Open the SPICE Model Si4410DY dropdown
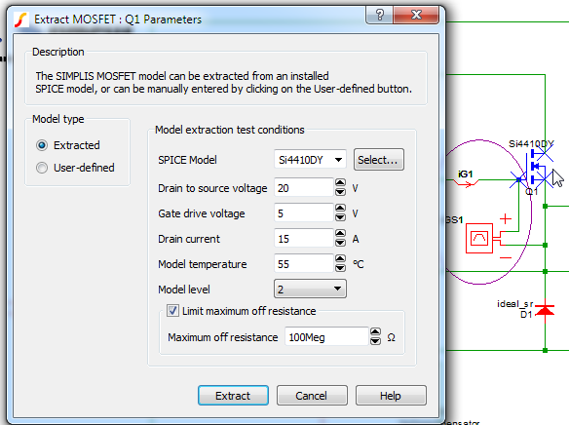569x425 pixels. pos(310,160)
